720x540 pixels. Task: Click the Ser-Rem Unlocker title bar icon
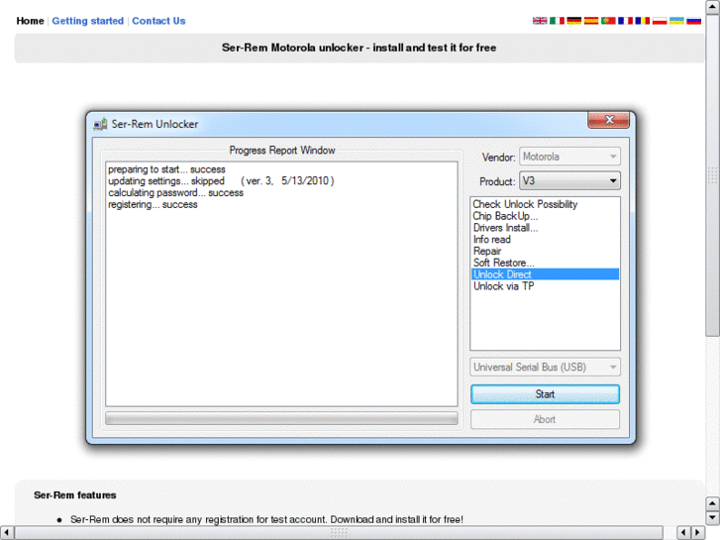pyautogui.click(x=100, y=124)
